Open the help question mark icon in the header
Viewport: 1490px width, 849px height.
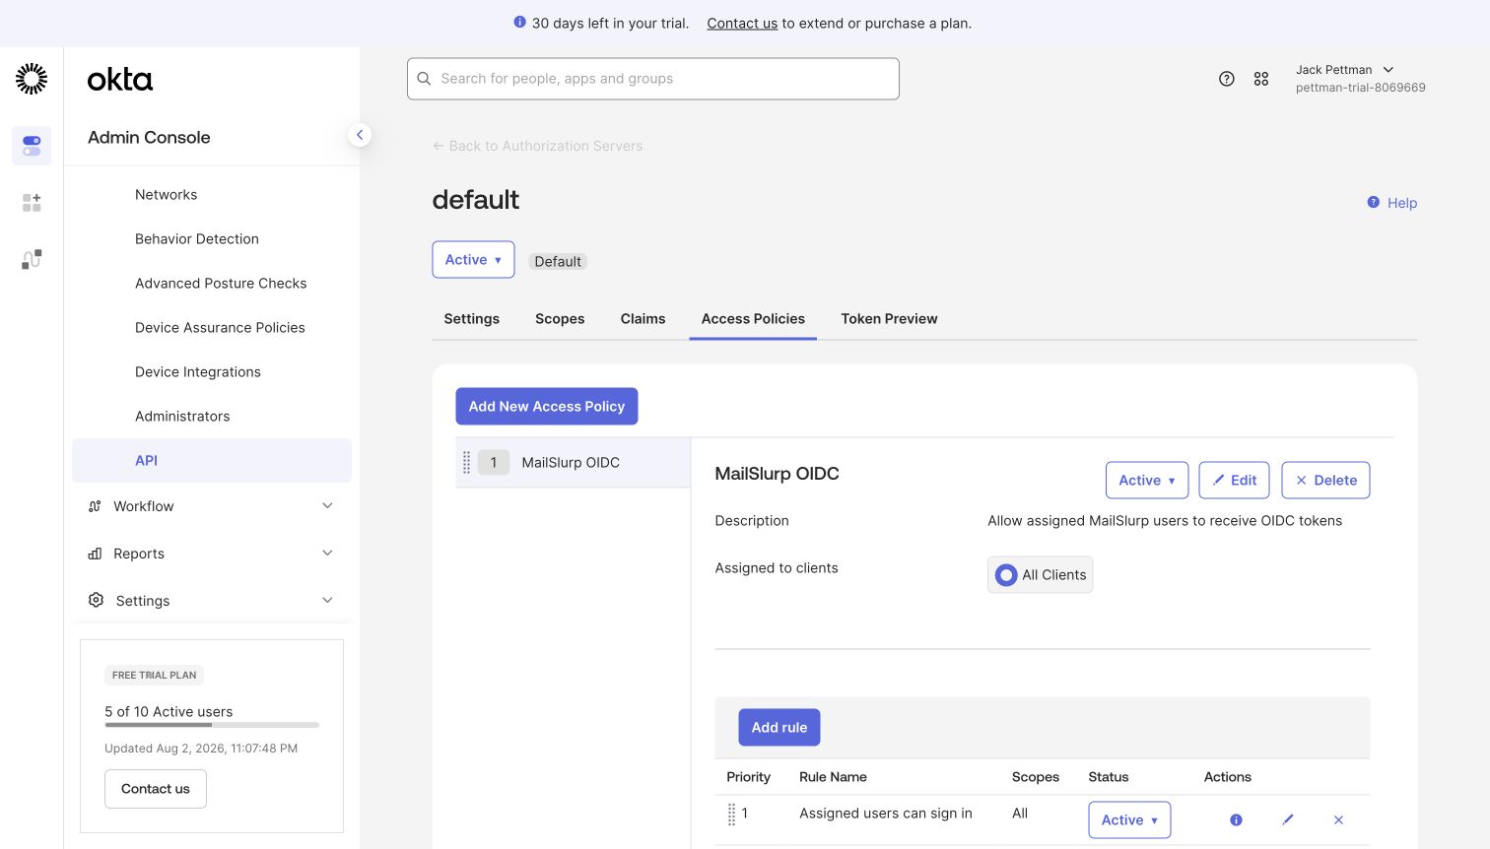1227,79
